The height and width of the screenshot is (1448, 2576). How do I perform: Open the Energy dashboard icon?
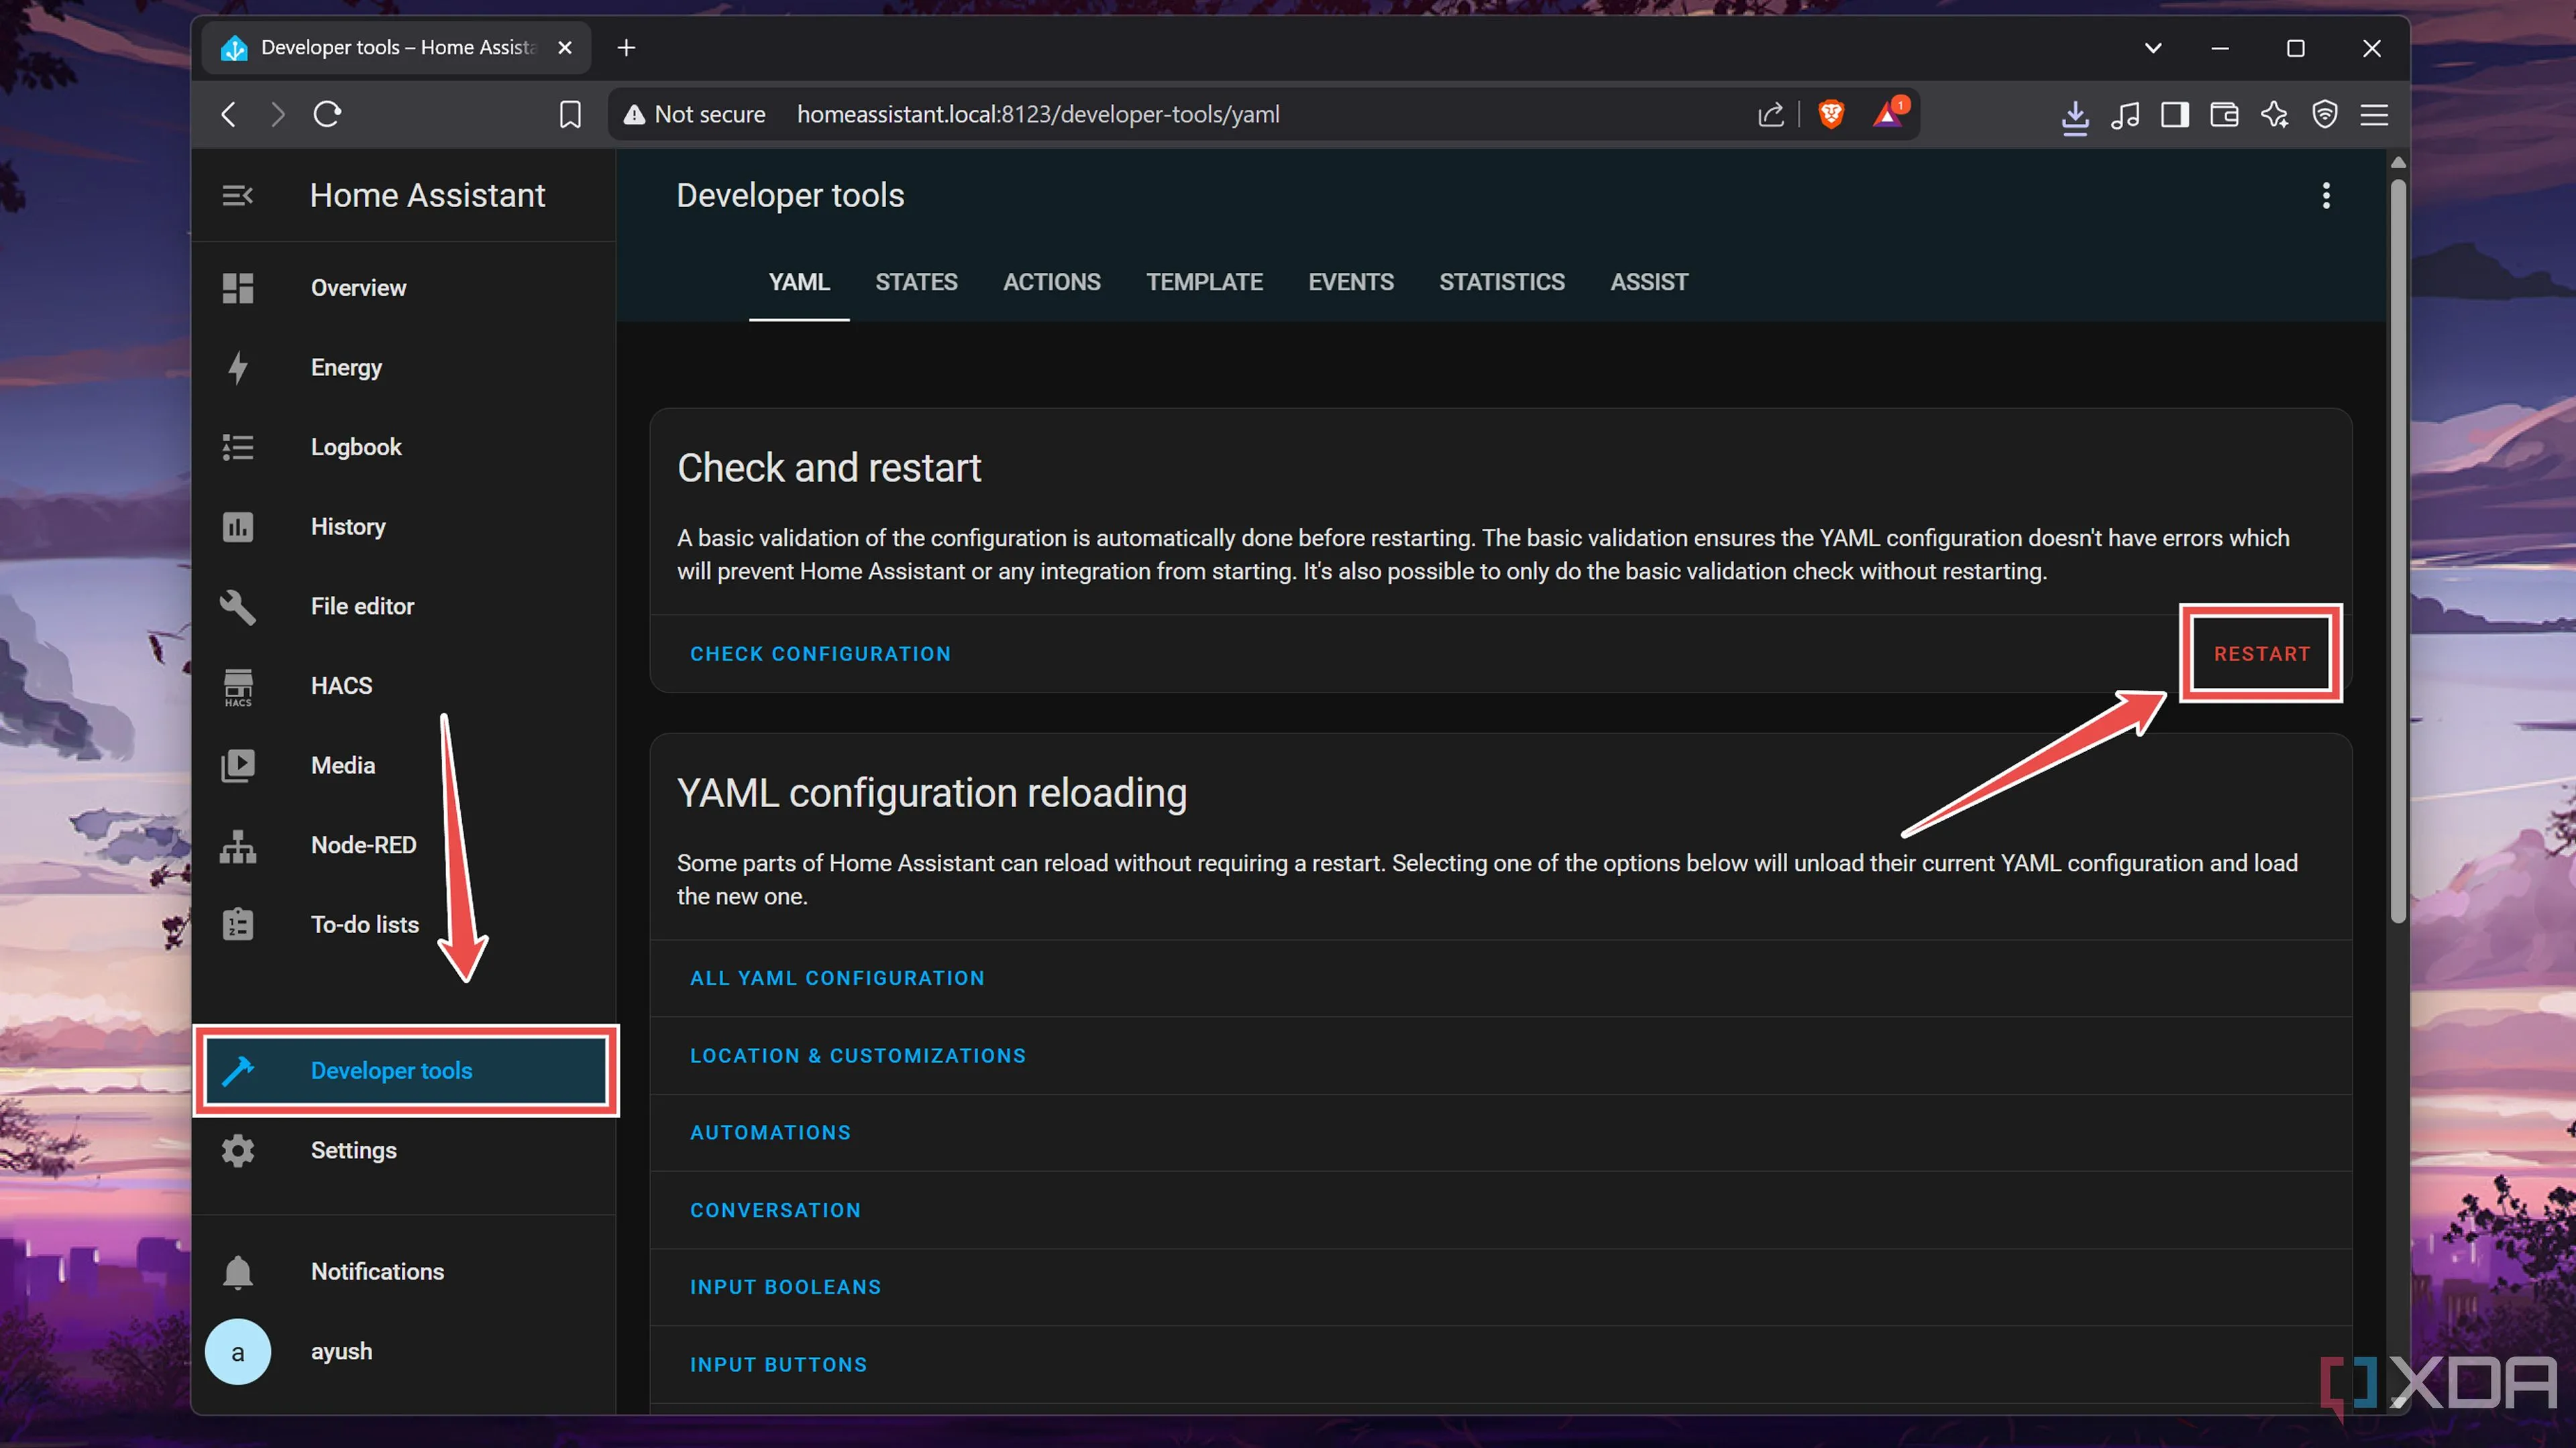[237, 368]
